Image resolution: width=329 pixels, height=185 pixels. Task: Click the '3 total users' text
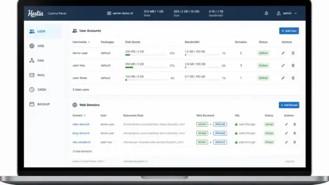(x=81, y=90)
